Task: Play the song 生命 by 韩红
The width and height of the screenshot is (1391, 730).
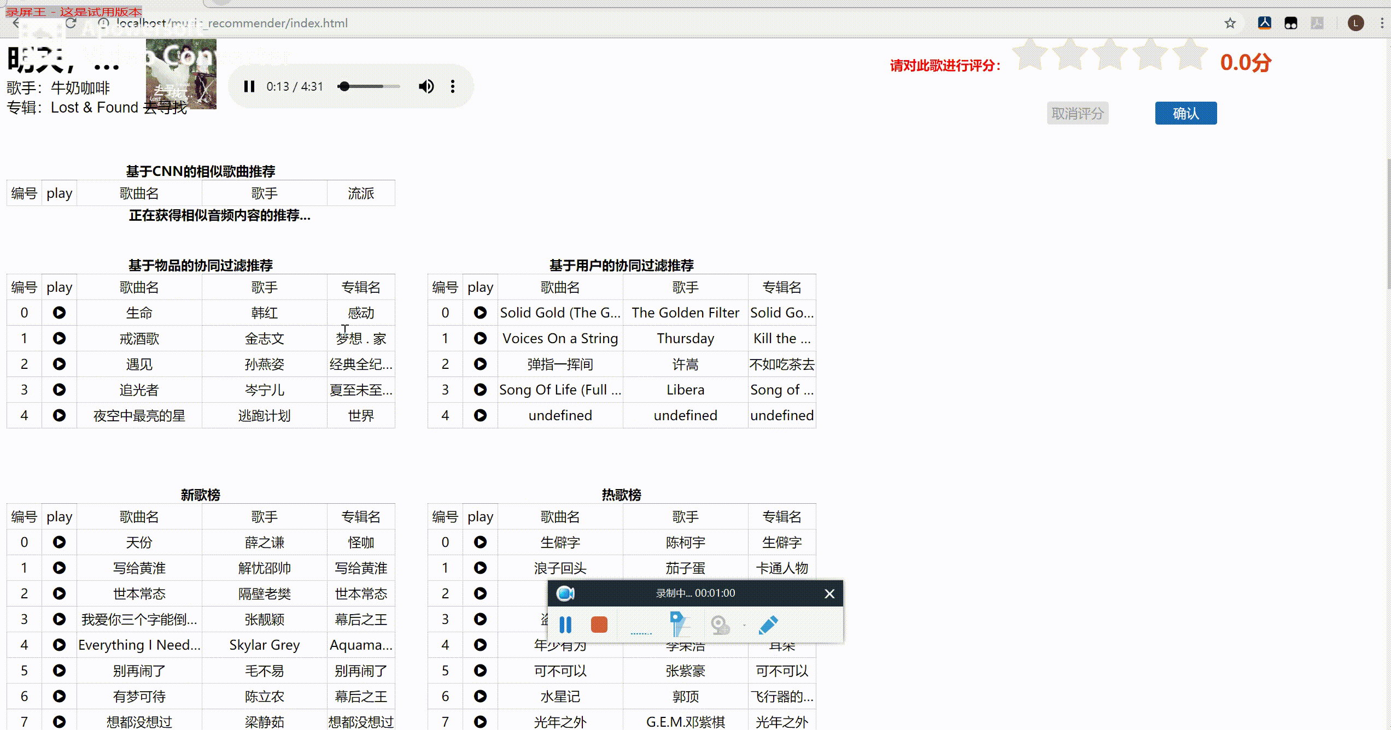Action: [59, 313]
